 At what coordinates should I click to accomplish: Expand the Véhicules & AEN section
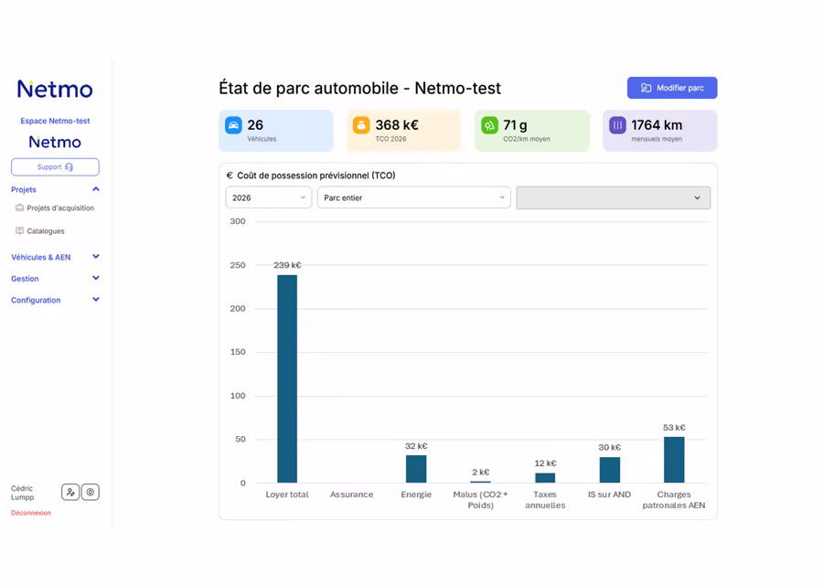pos(95,257)
